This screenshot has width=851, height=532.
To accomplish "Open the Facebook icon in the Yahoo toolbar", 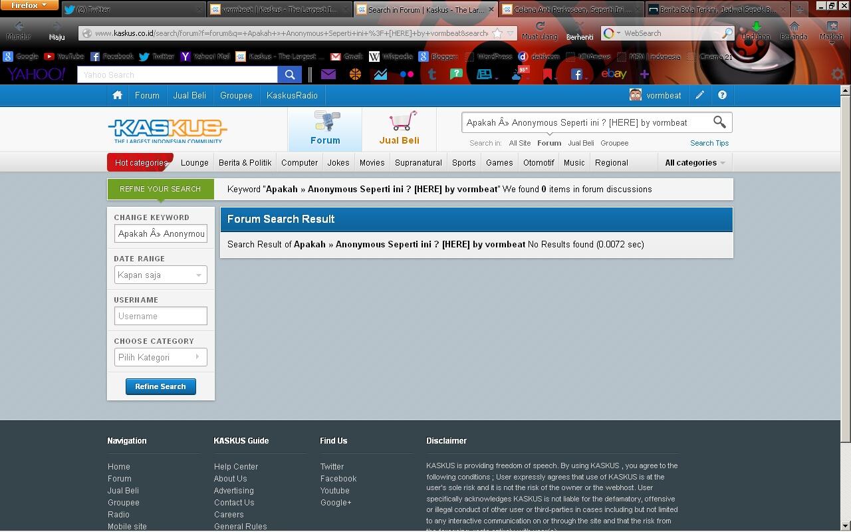I will coord(576,74).
